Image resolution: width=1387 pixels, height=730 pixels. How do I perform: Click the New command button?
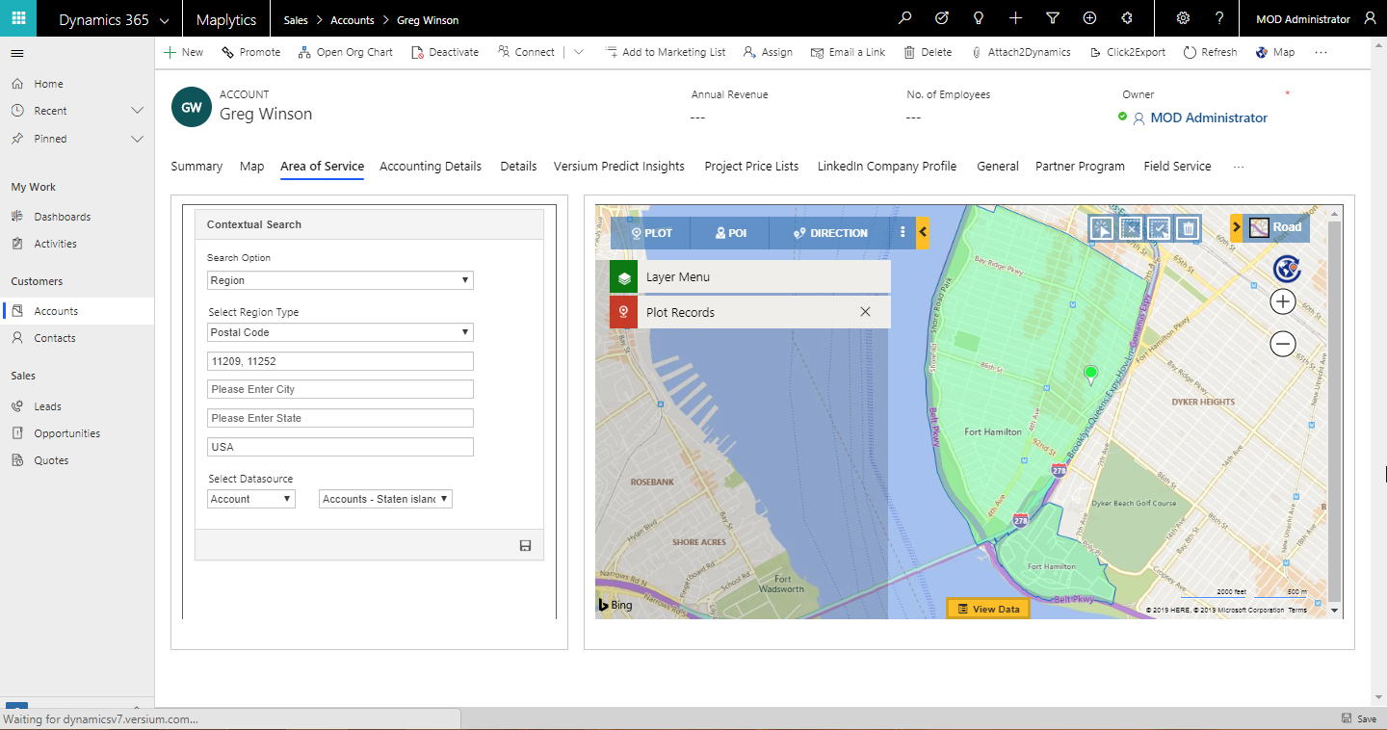[183, 52]
